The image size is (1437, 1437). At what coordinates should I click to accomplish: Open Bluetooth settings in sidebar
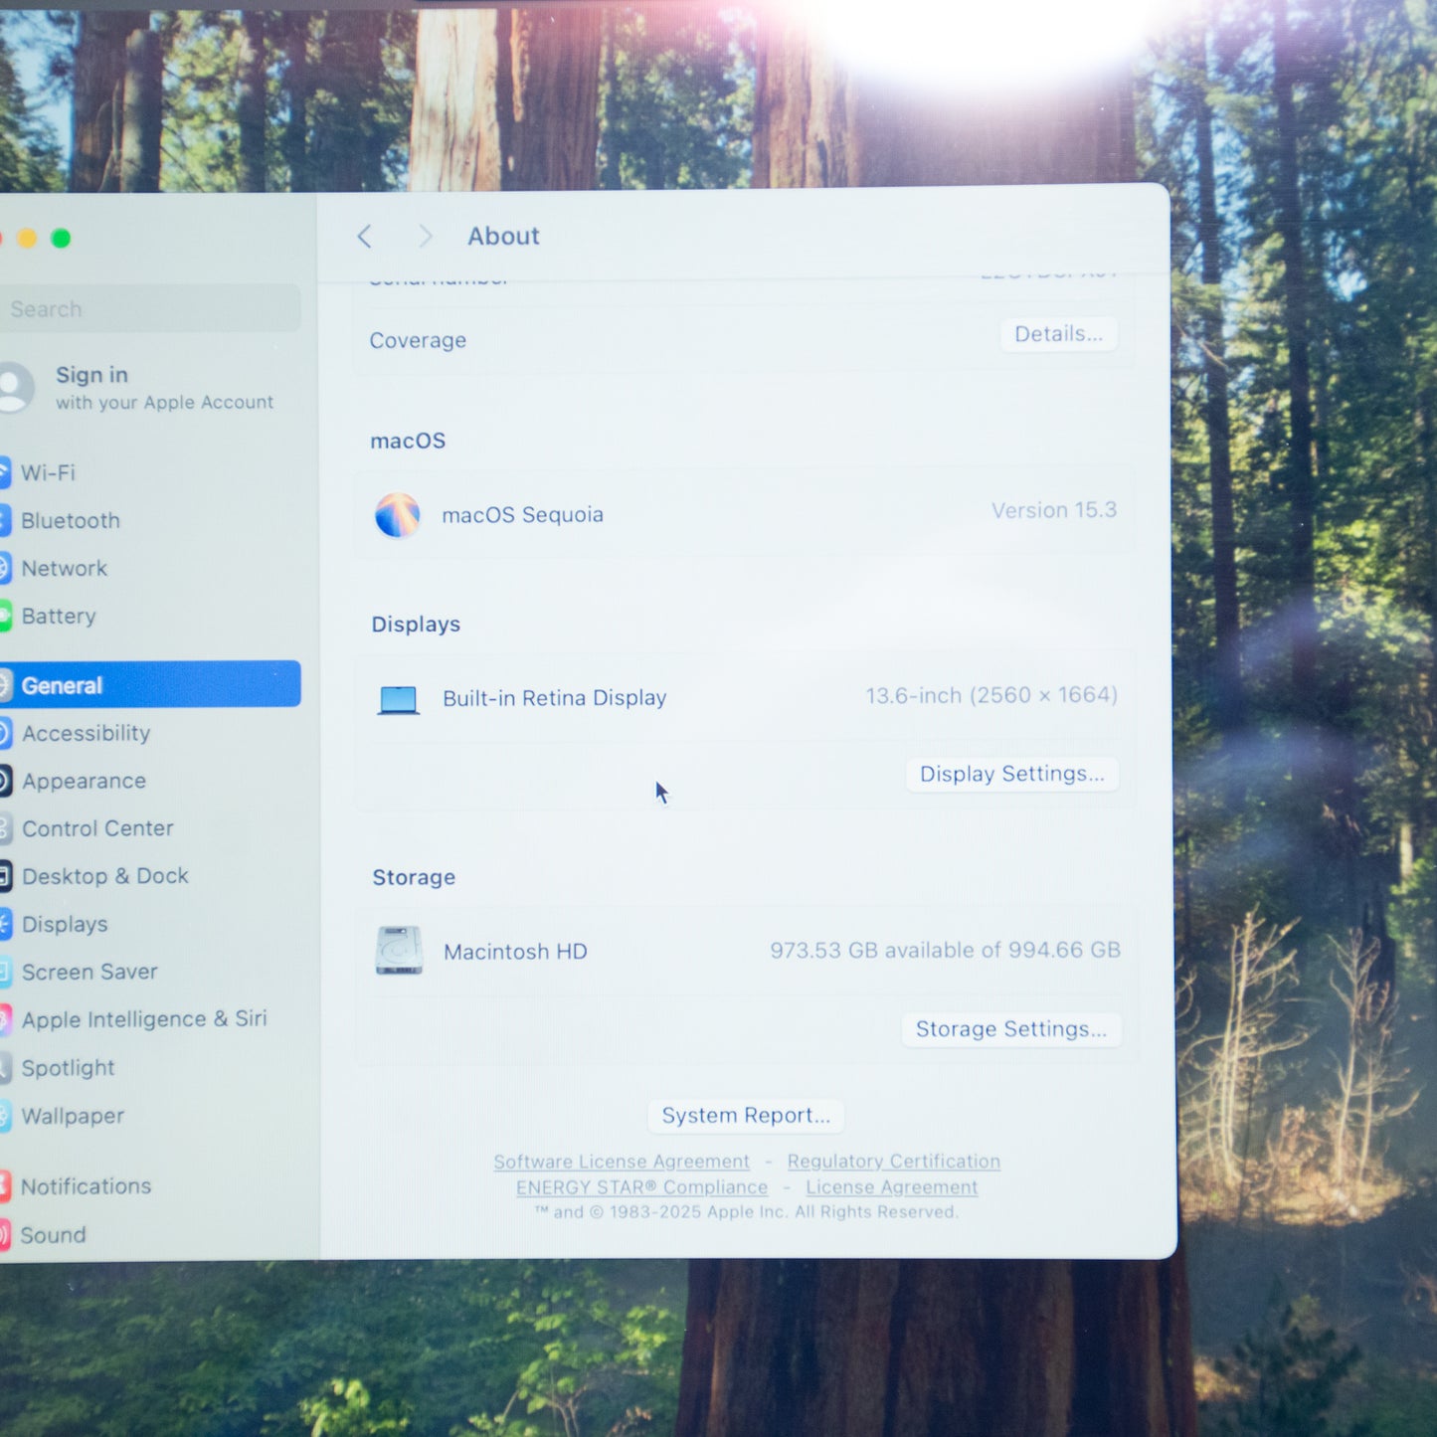[149, 520]
